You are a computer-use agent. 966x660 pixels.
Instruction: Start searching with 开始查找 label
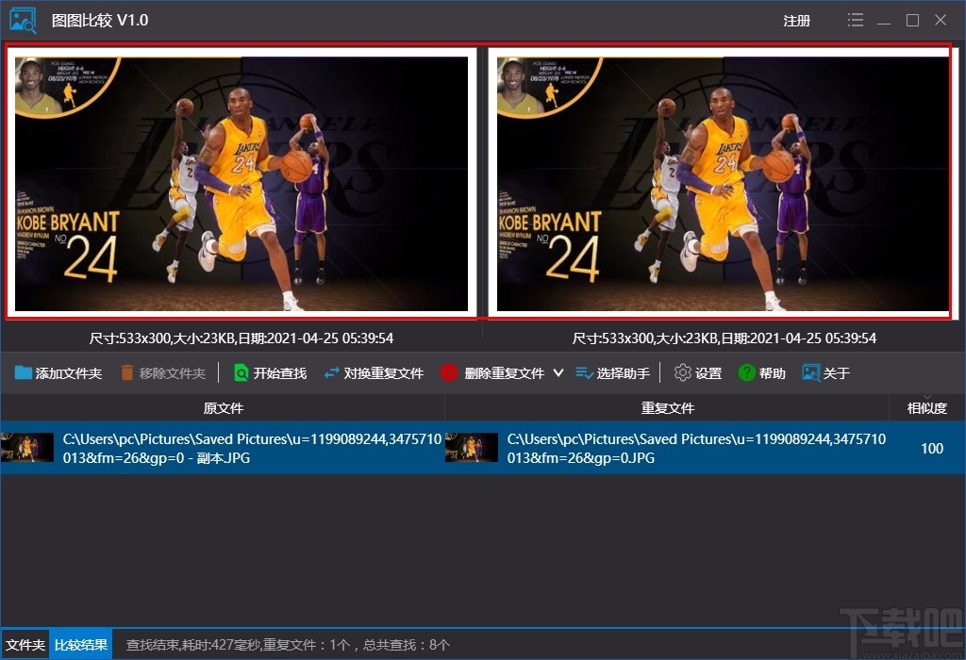(279, 373)
